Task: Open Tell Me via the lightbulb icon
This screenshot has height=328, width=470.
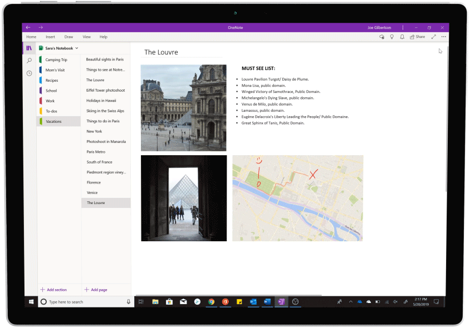Action: 392,36
